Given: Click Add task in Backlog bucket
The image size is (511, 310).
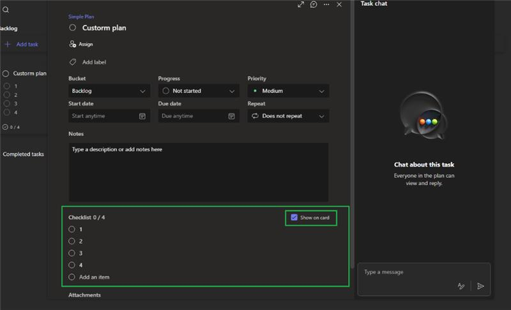Looking at the screenshot, I should tap(27, 44).
